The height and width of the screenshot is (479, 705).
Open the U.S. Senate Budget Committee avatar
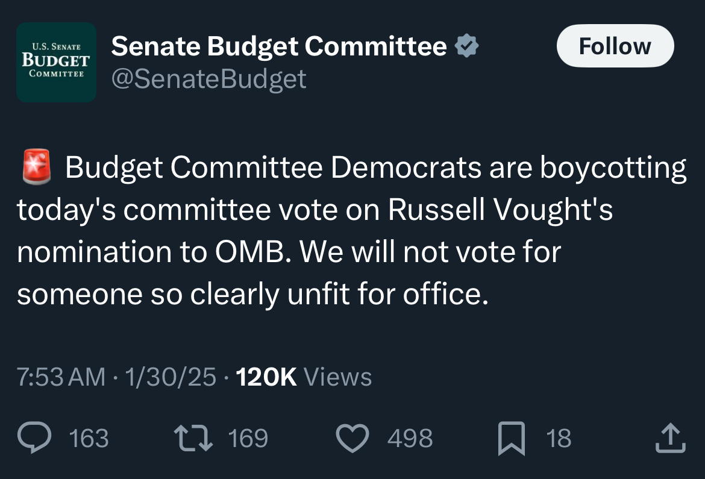click(56, 62)
